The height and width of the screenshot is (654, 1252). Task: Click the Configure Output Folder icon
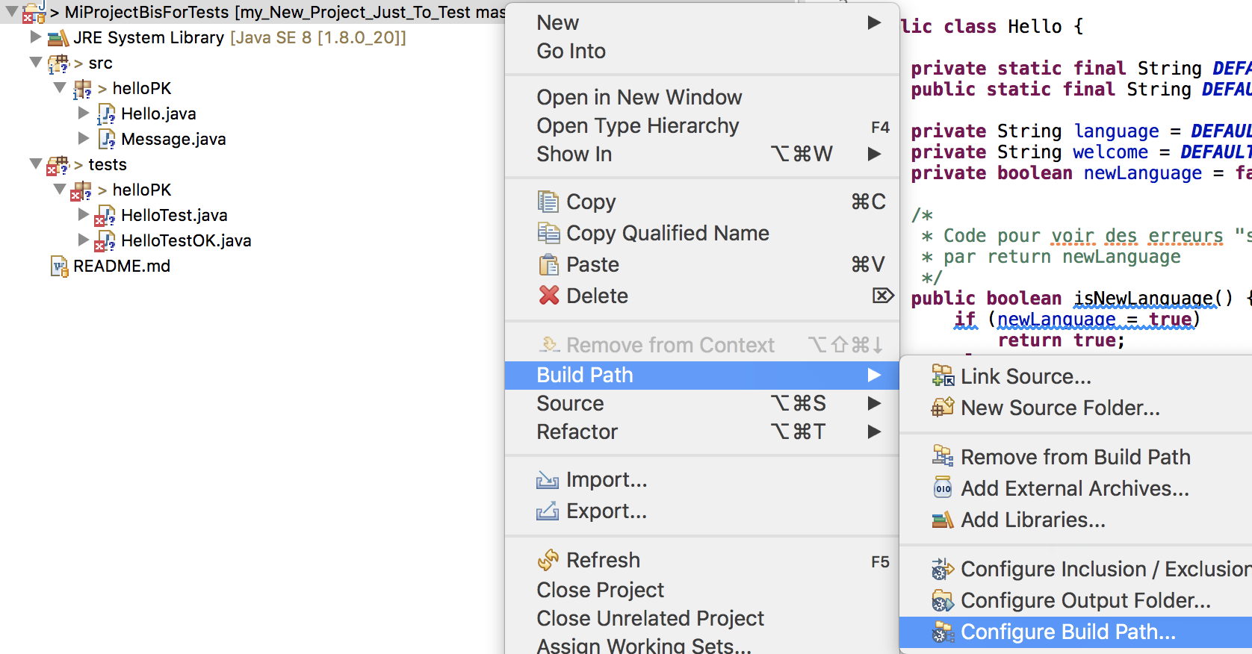(943, 600)
